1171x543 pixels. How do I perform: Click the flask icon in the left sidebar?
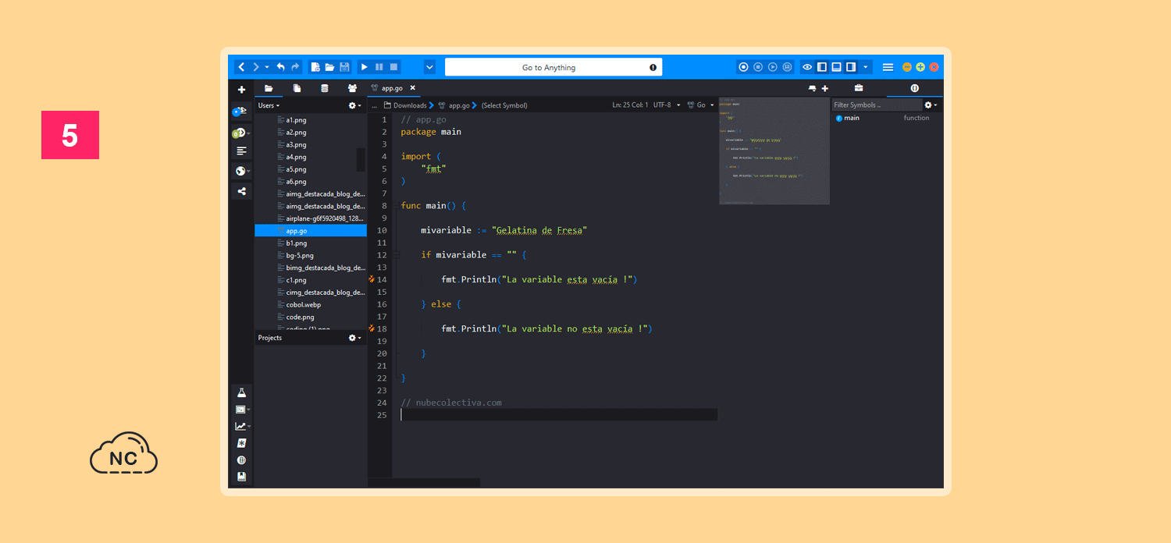[241, 392]
